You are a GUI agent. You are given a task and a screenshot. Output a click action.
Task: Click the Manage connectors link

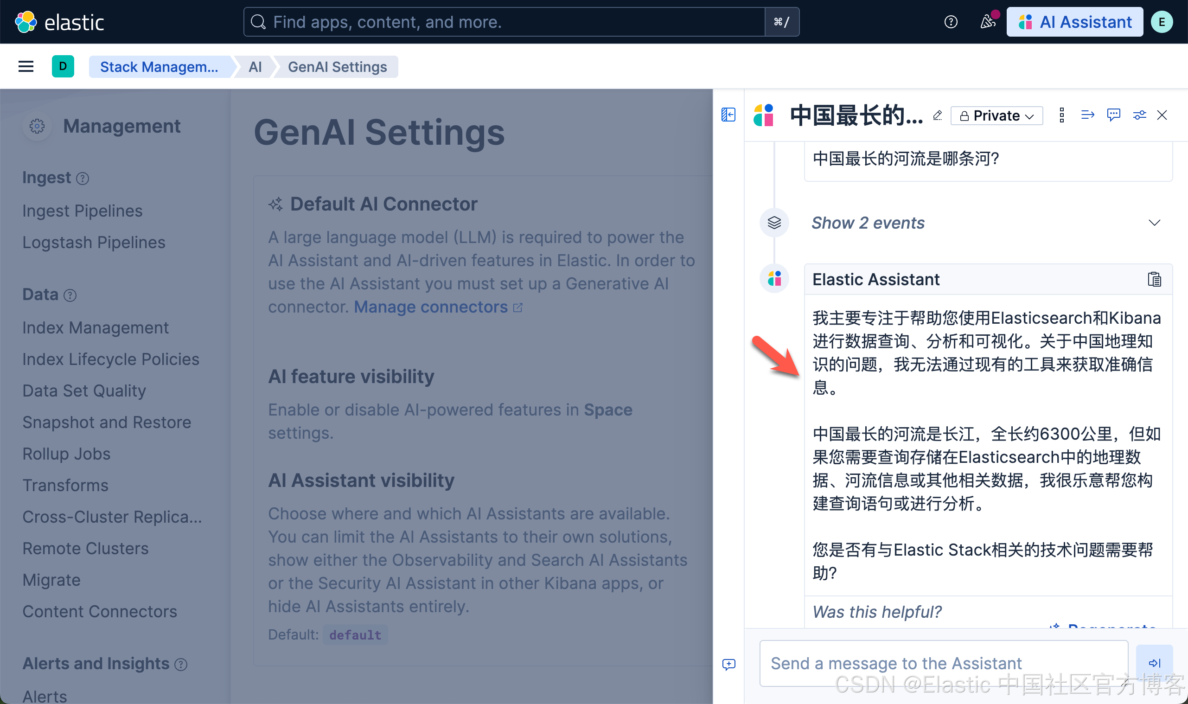[x=431, y=307]
